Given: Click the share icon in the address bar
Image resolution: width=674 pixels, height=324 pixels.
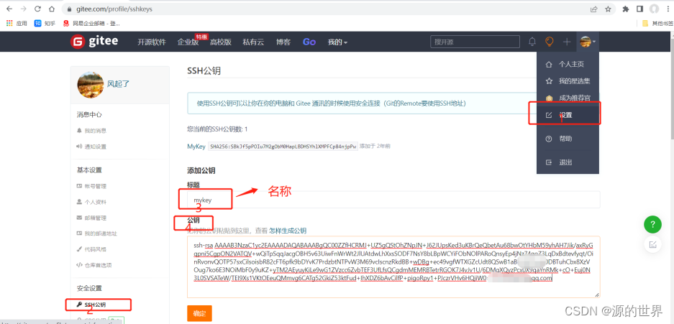Looking at the screenshot, I should (593, 9).
